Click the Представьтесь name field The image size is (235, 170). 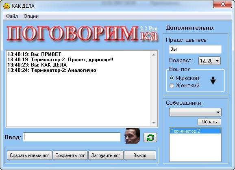(x=195, y=49)
